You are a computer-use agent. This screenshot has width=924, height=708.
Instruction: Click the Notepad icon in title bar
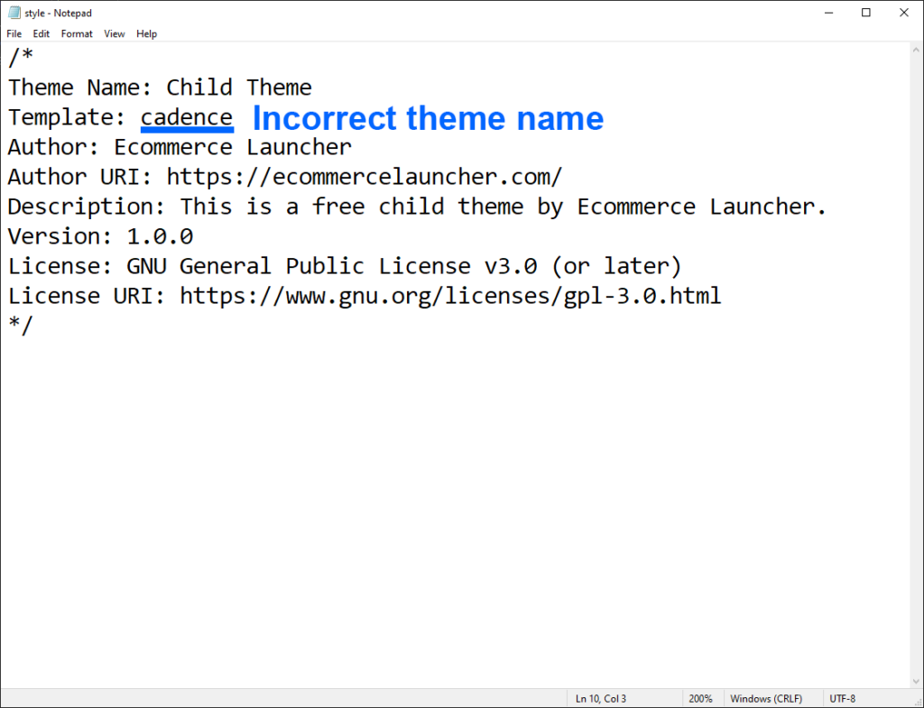pos(14,13)
